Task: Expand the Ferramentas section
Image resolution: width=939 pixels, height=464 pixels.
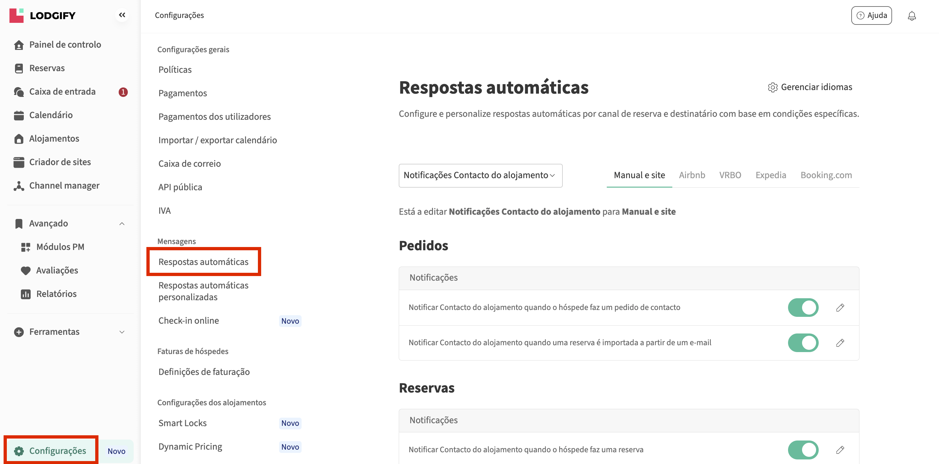Action: (x=122, y=332)
